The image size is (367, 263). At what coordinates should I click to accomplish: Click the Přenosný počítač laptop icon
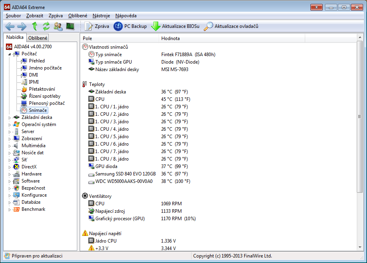point(24,103)
